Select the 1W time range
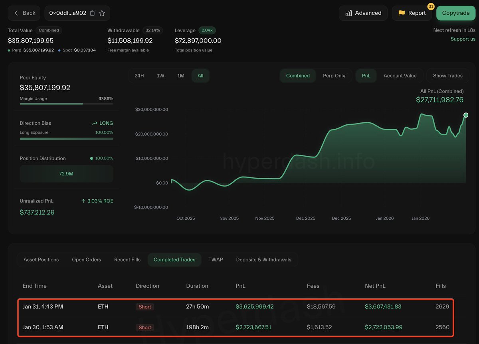 (x=160, y=76)
